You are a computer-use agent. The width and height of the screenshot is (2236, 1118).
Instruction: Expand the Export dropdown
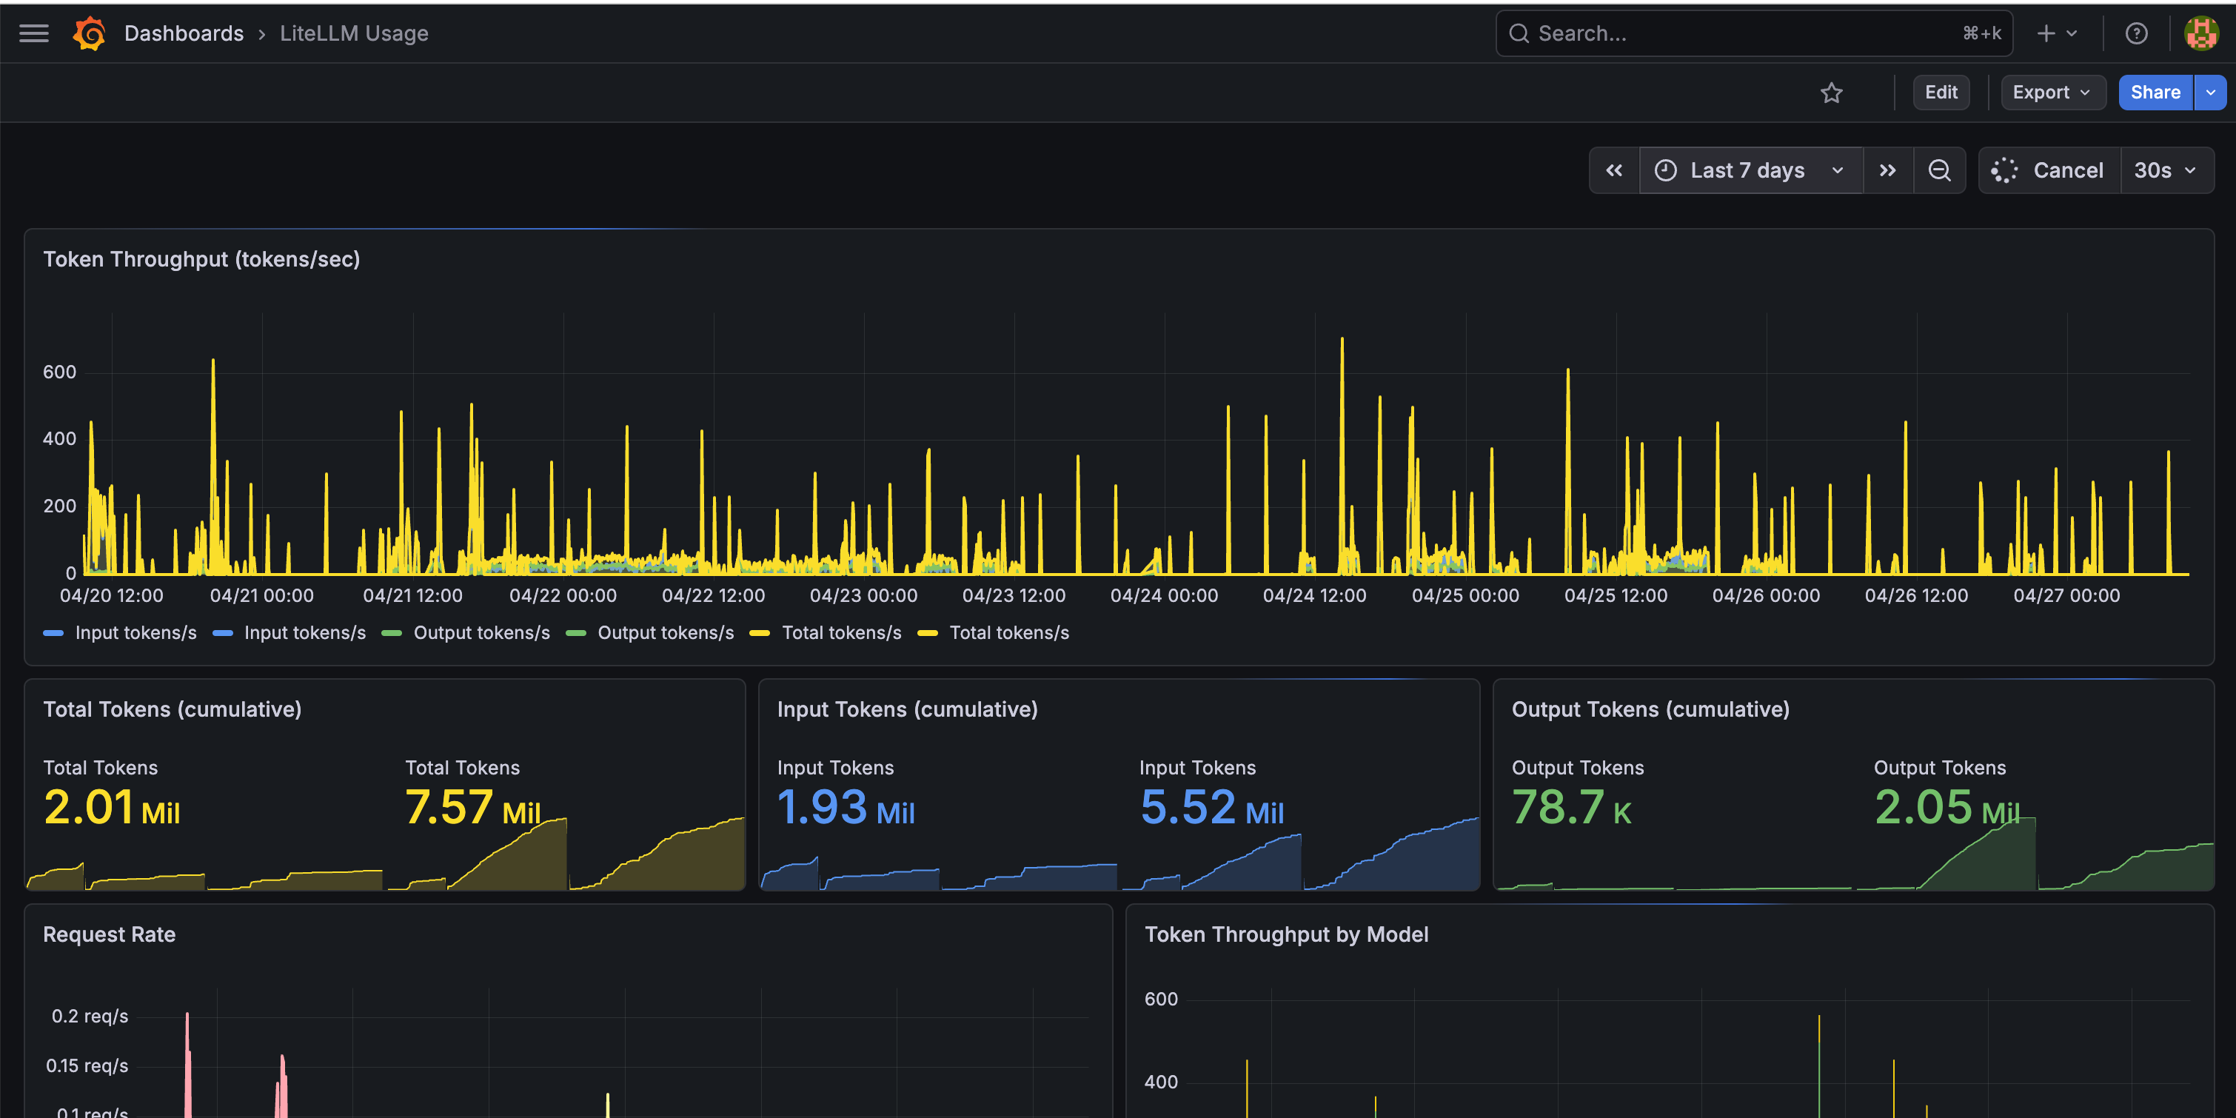[2053, 92]
